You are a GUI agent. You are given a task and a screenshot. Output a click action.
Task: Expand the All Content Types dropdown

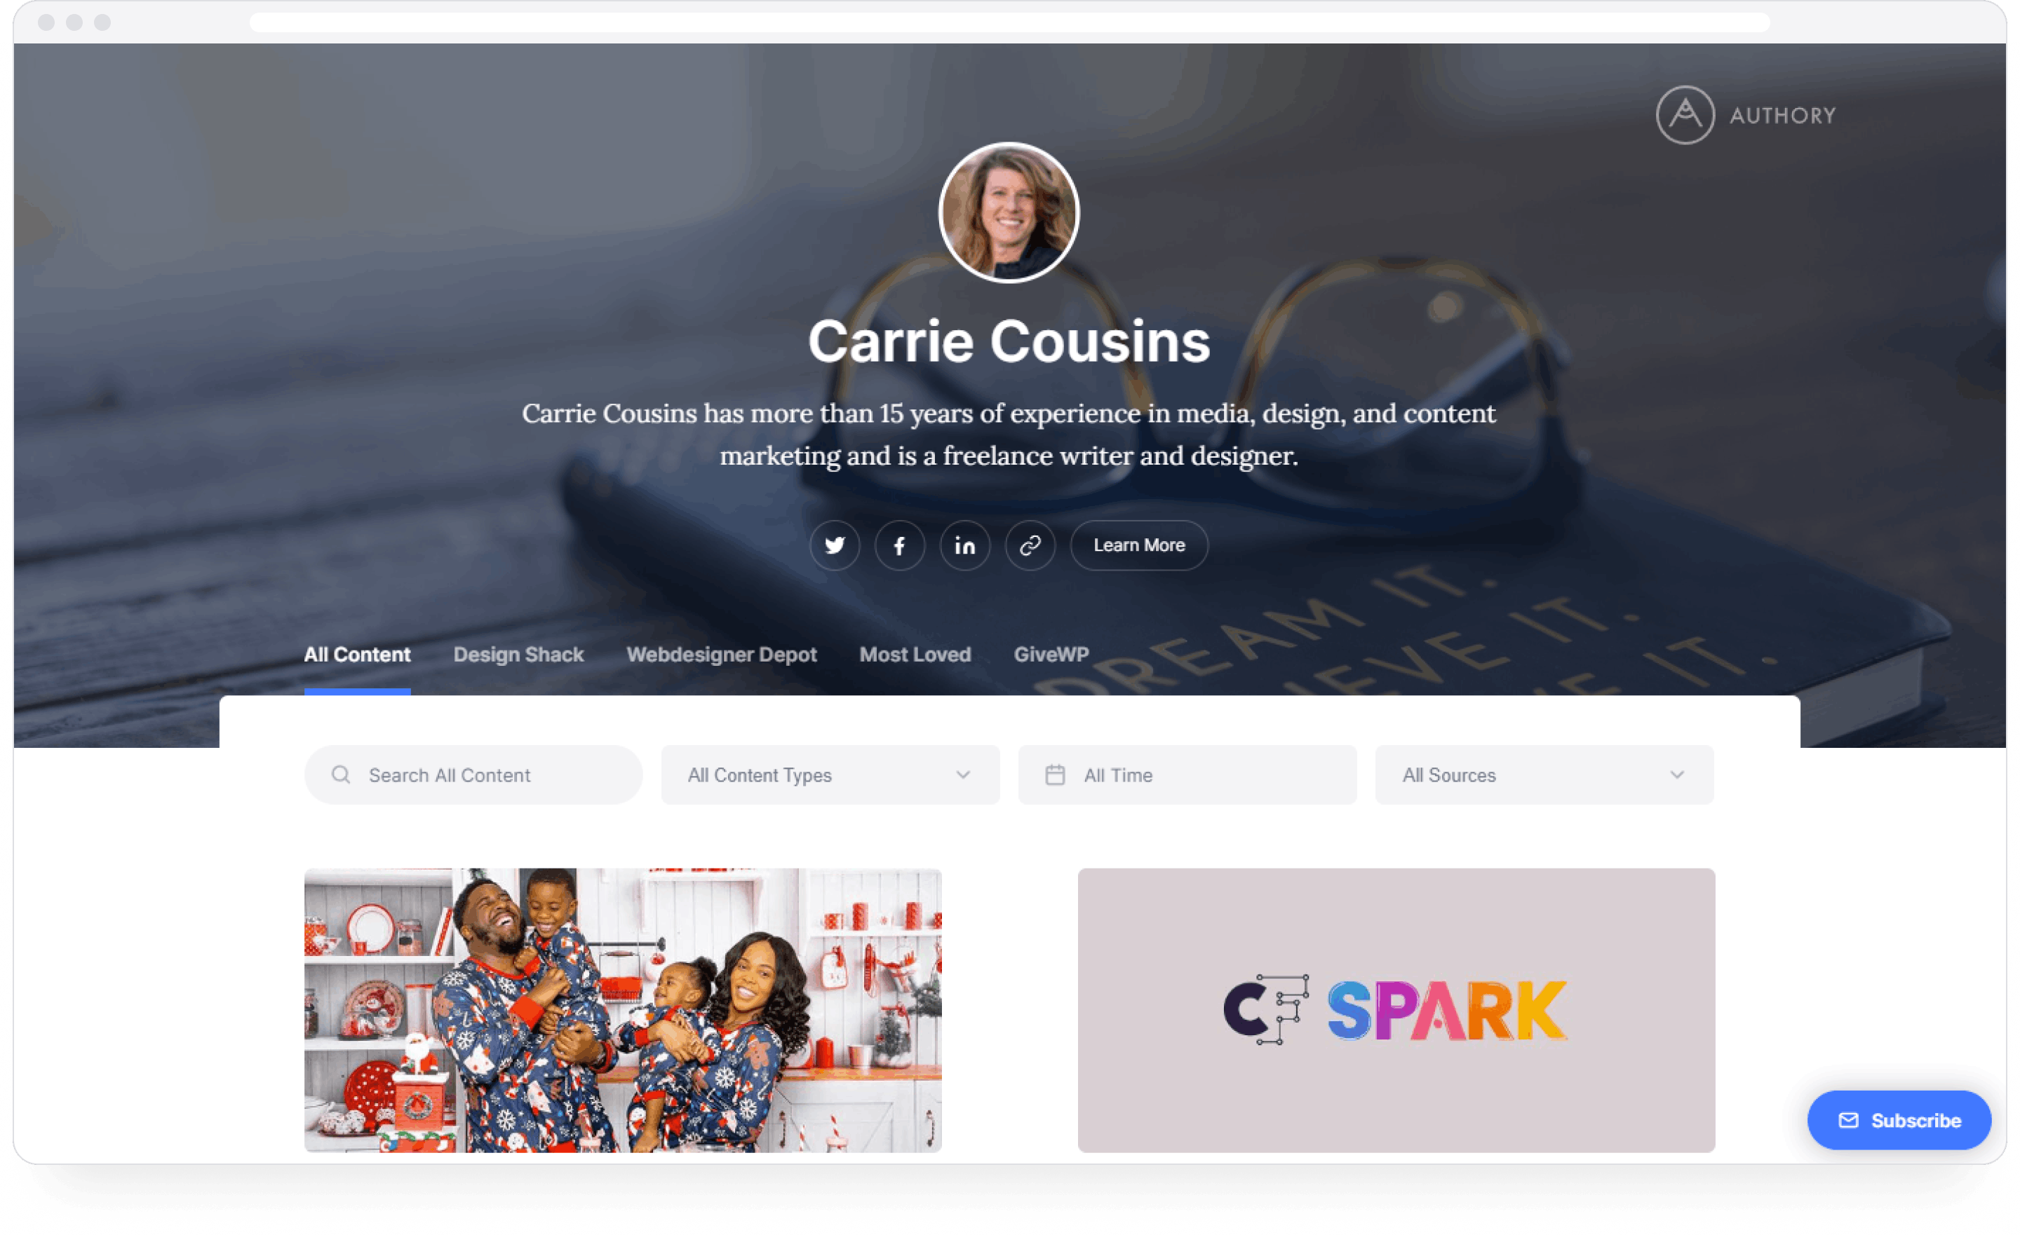[x=830, y=774]
